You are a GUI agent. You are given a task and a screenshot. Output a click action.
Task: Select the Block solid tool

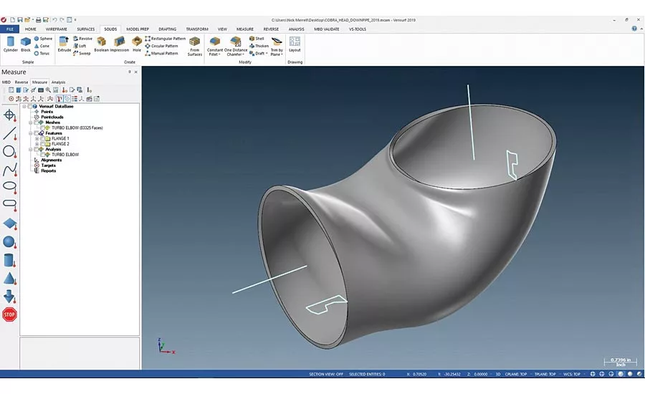click(26, 44)
